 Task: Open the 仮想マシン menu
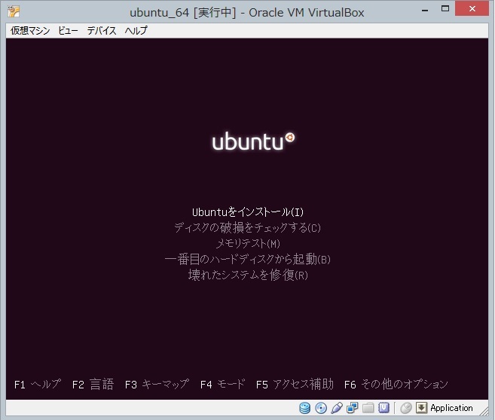[x=30, y=31]
